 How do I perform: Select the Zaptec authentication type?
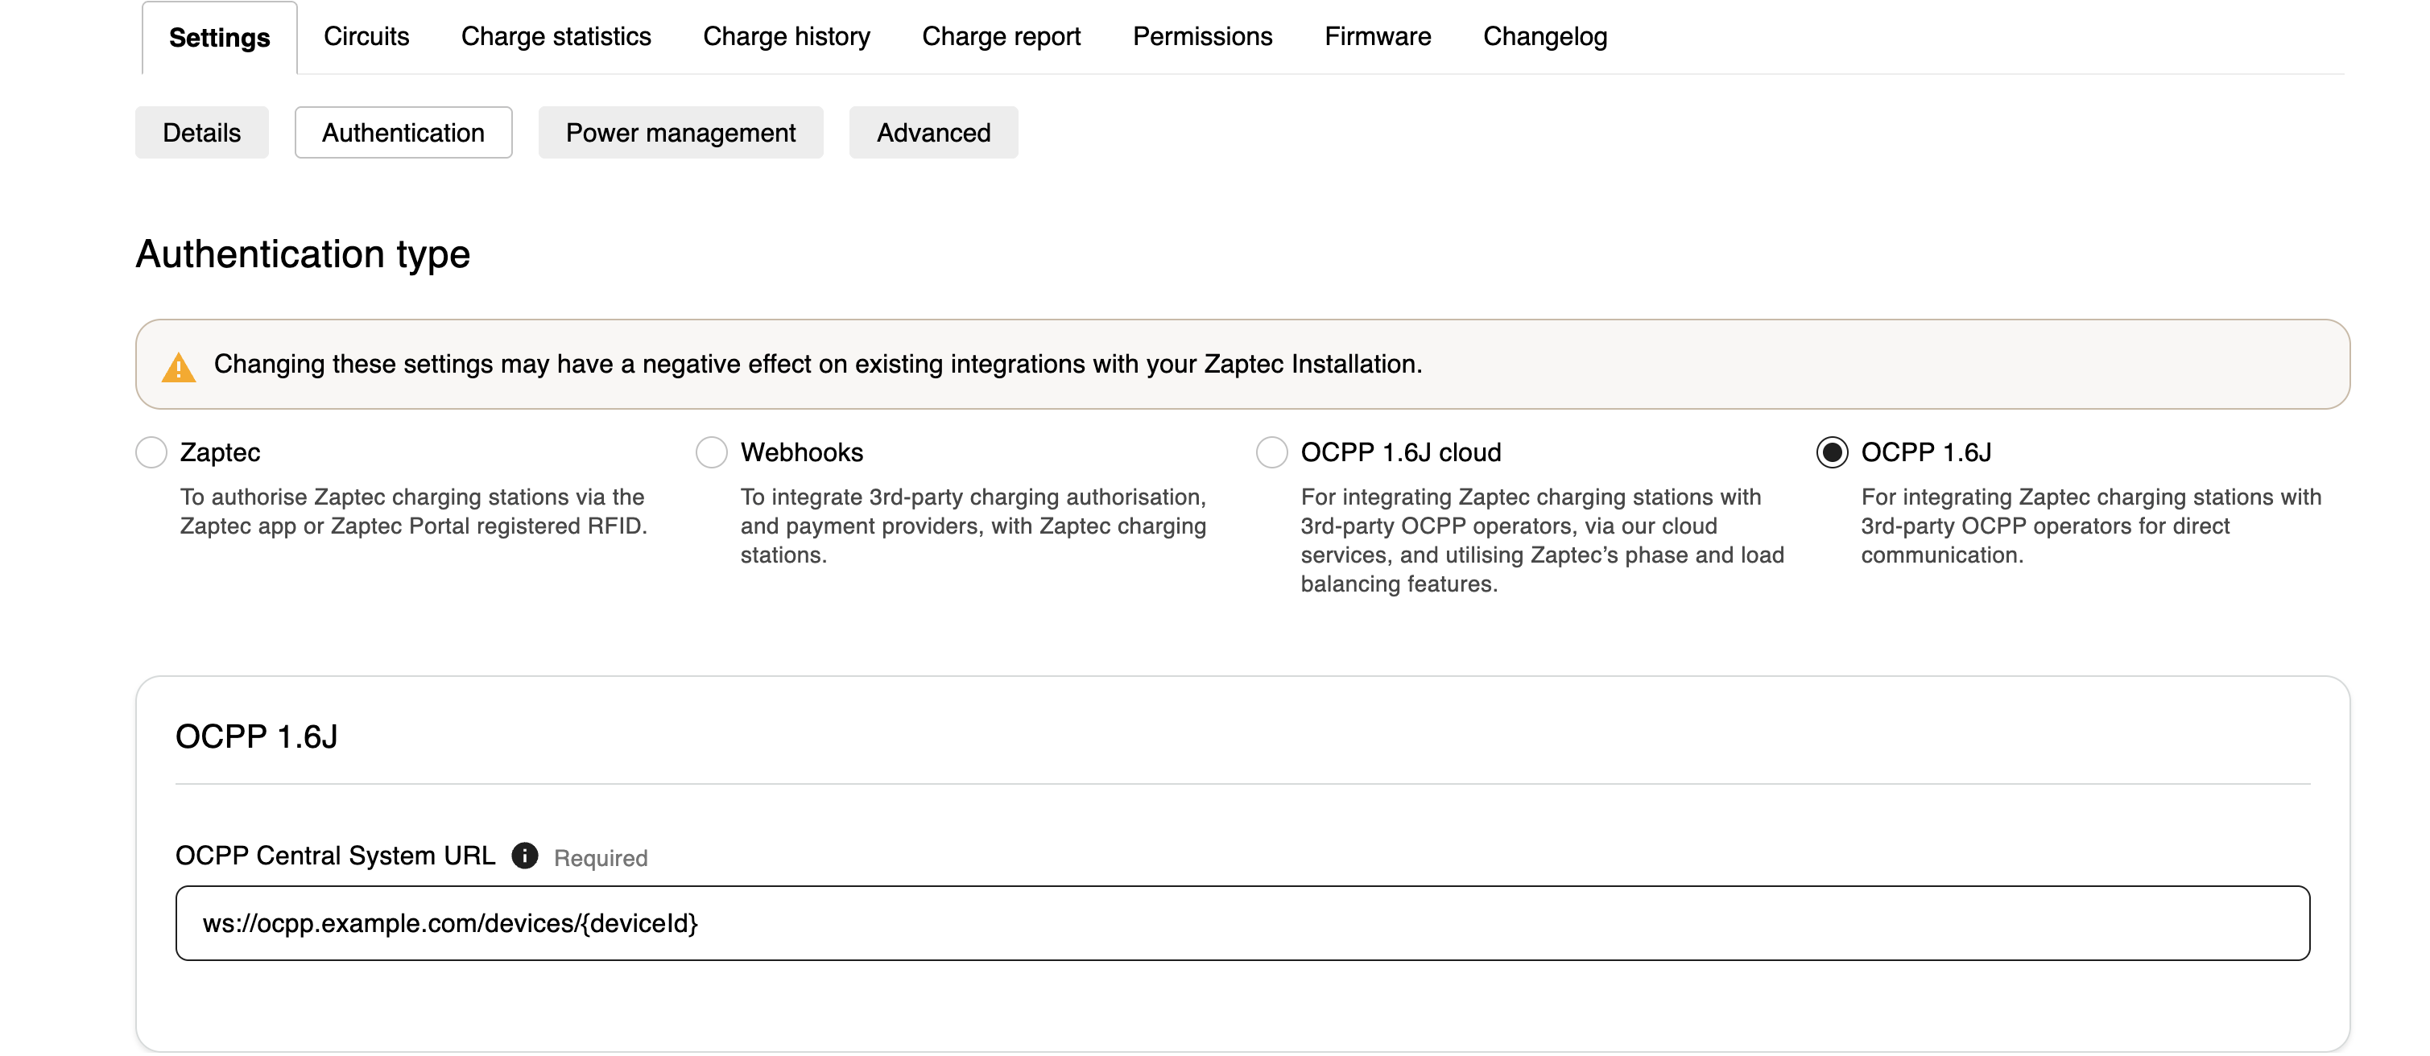coord(151,452)
